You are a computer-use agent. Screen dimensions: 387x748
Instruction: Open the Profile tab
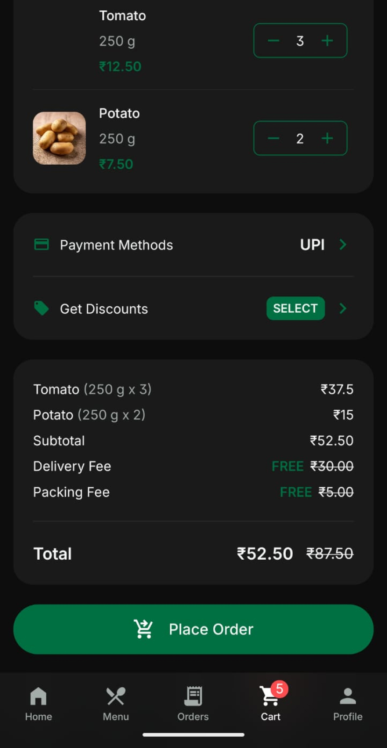(348, 703)
